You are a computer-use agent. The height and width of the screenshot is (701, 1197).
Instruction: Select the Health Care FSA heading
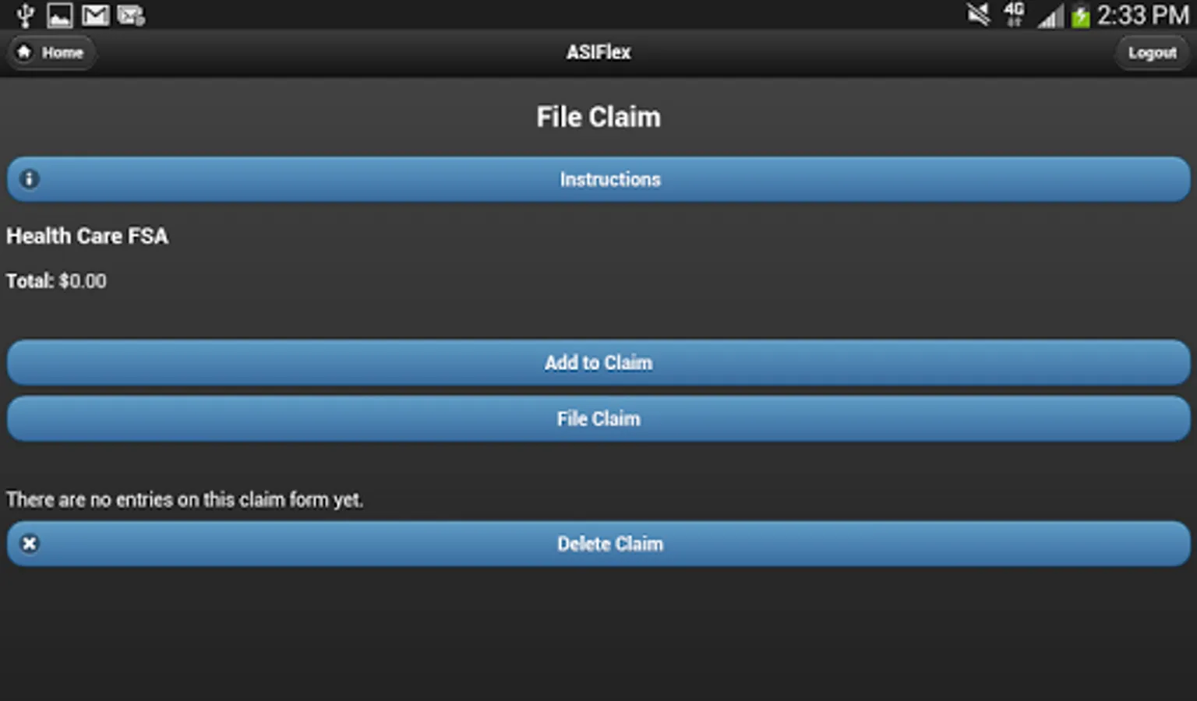tap(87, 236)
